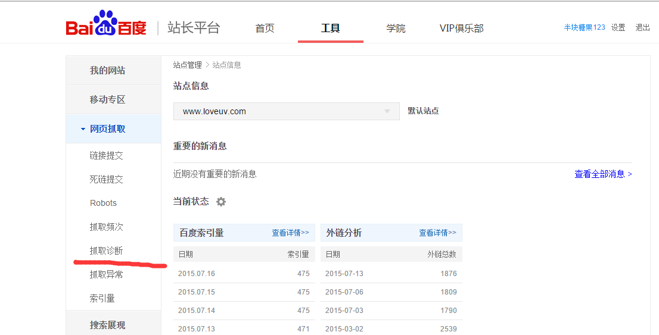Click the 2015-07-06 date cell
The height and width of the screenshot is (335, 659).
[x=344, y=292]
